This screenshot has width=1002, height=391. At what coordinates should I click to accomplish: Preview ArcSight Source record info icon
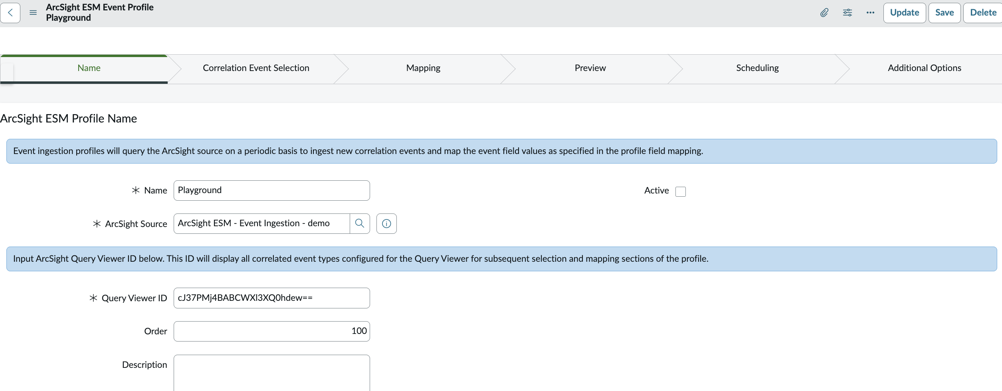click(386, 223)
